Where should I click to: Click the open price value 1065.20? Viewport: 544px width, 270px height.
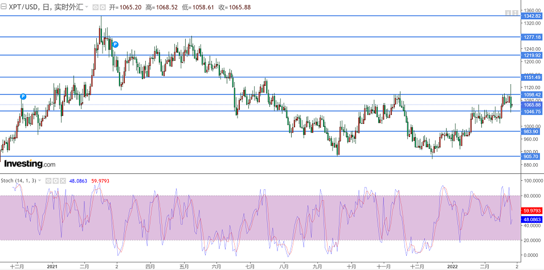[130, 7]
